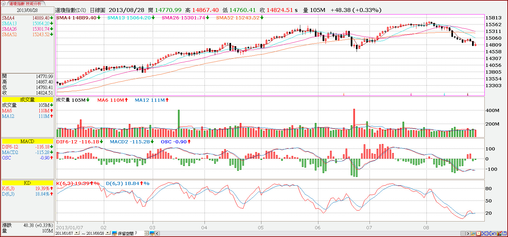Click the OSC -0.90 legend
Viewport: 508px width, 237px height.
click(176, 142)
